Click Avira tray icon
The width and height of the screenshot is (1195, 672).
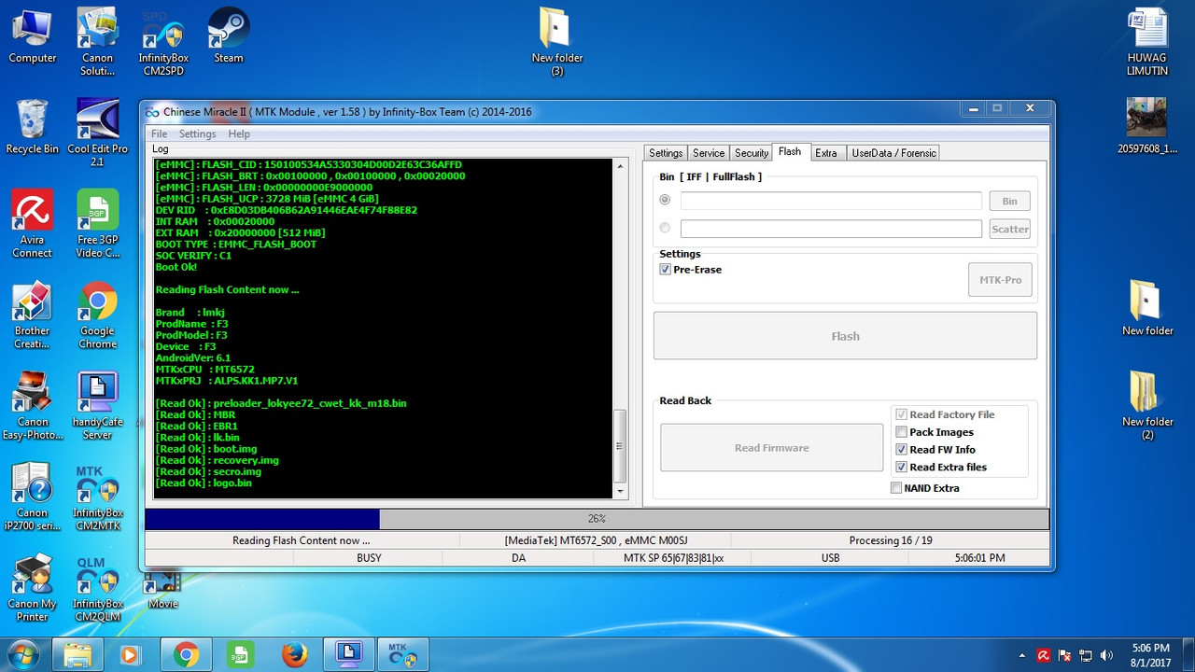(1044, 656)
